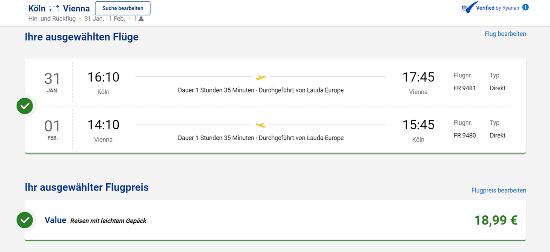Click the 16:10 departure time from Köln
The image size is (550, 252).
[103, 77]
